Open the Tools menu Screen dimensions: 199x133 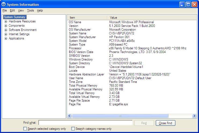tap(31, 10)
